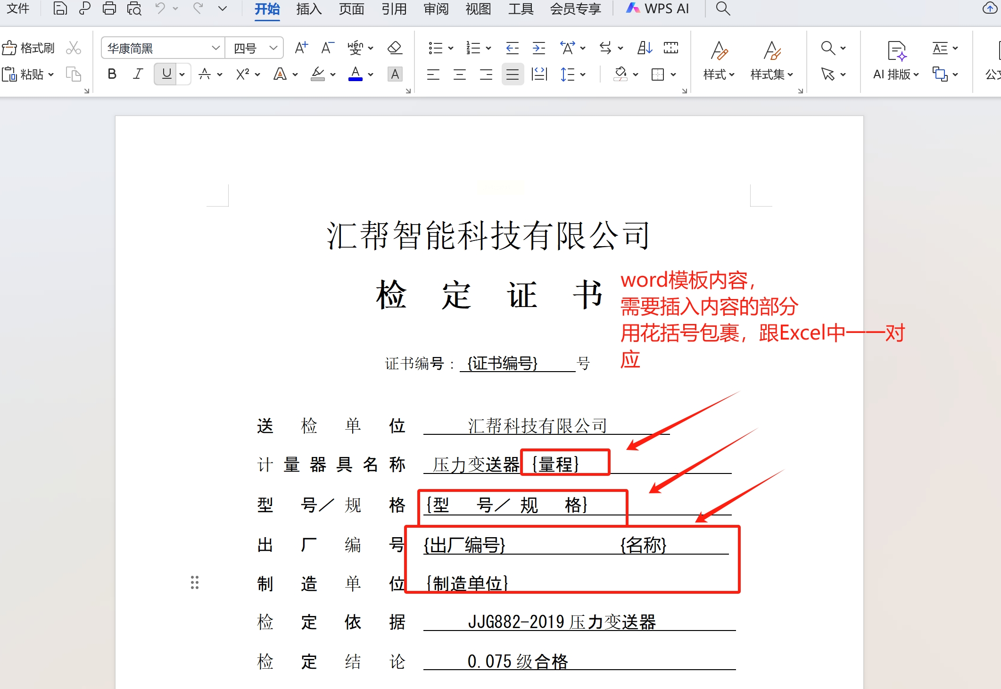Click the sort A-Z icon
This screenshot has width=1001, height=689.
click(645, 48)
